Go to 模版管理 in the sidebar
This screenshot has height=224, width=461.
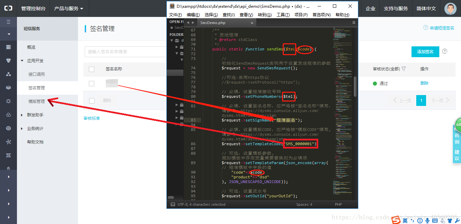tap(37, 101)
